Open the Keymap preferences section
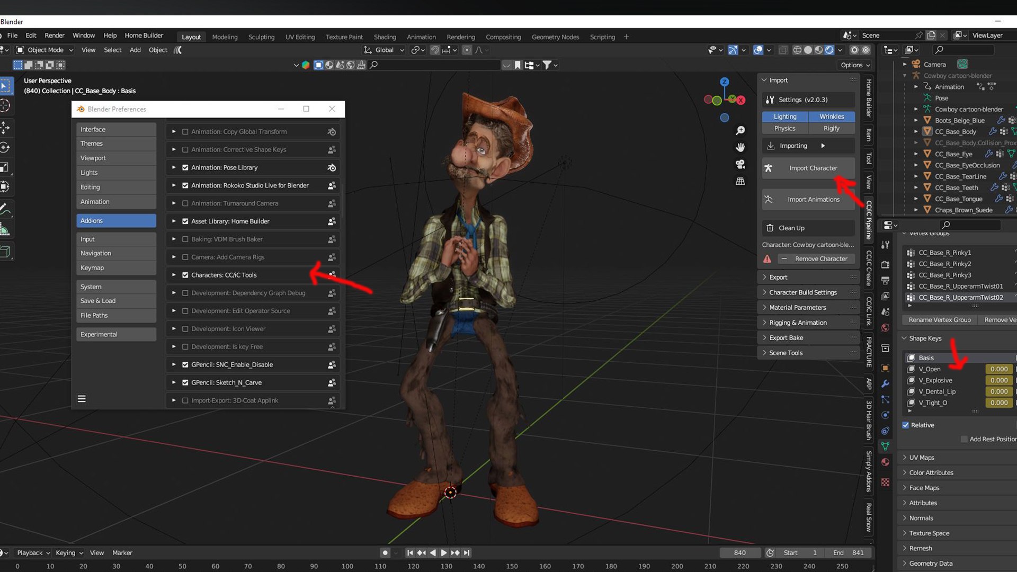 coord(116,268)
